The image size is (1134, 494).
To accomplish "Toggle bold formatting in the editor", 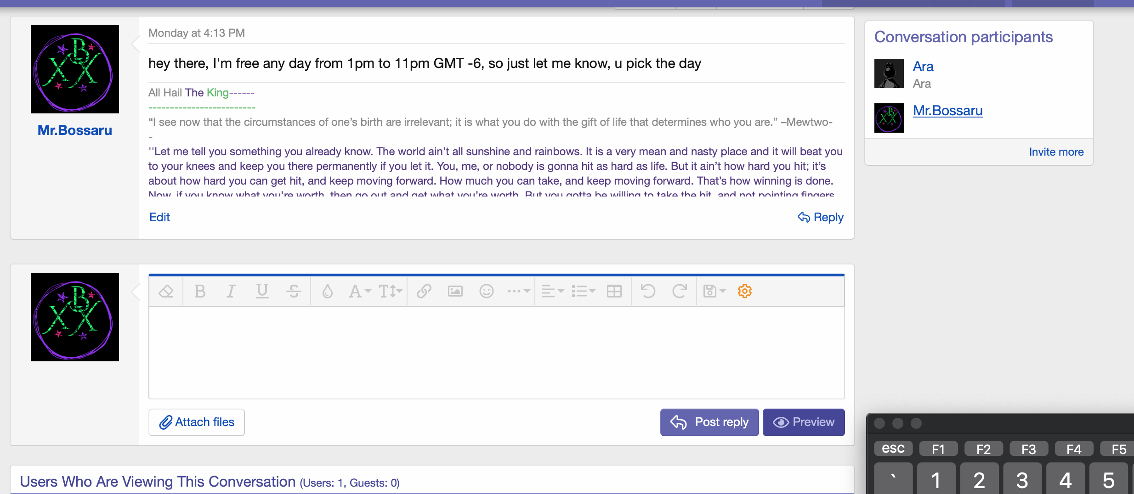I will (x=200, y=291).
